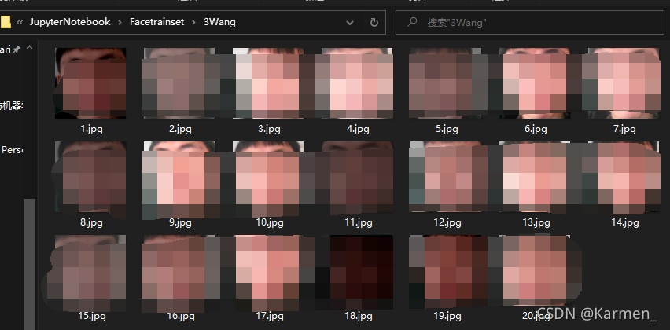Screen dimensions: 670x330
Task: Click the file name 12.jpg
Action: [447, 222]
